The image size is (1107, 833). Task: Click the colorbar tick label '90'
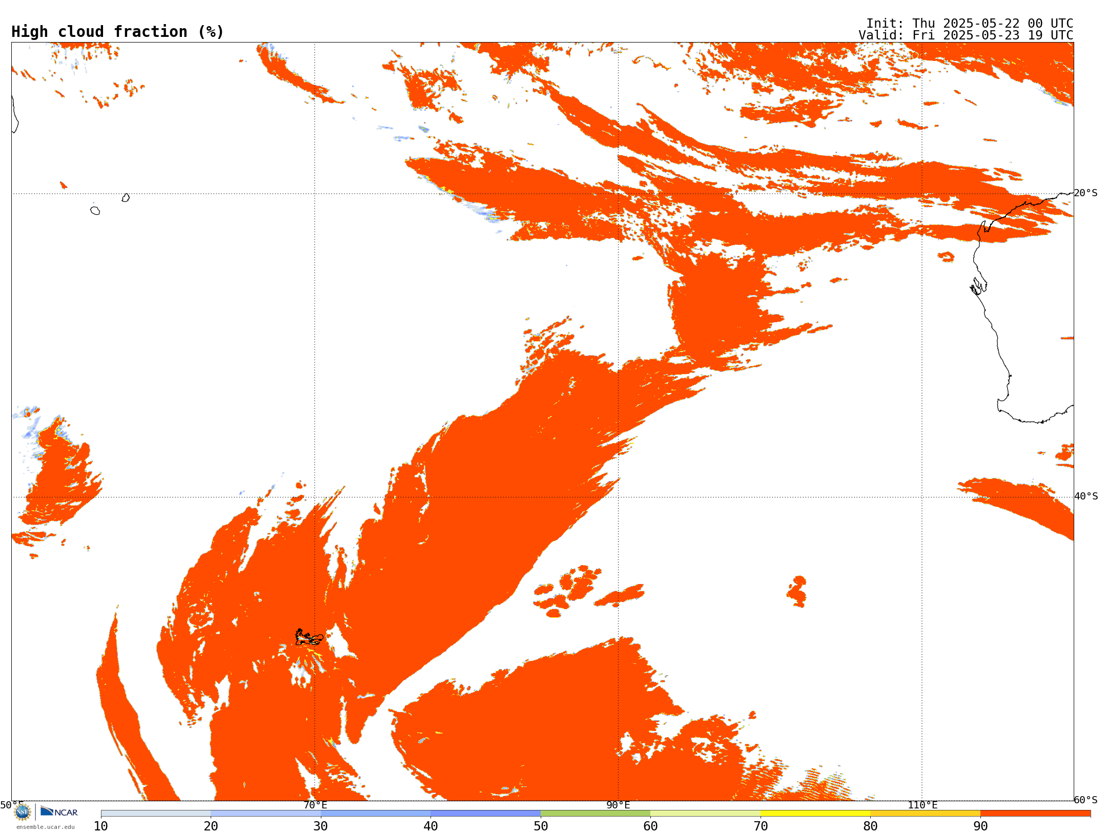980,826
